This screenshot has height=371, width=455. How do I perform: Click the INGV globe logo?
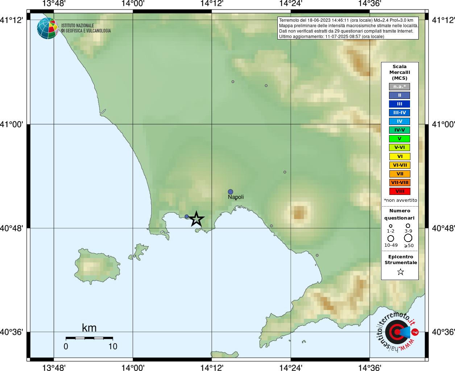tap(47, 28)
